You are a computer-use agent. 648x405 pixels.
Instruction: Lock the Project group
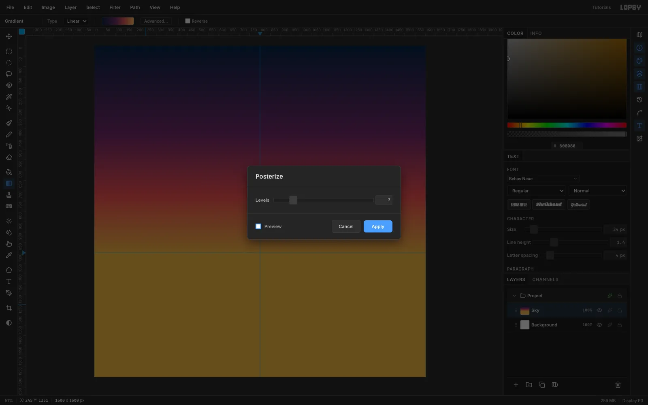click(x=620, y=296)
